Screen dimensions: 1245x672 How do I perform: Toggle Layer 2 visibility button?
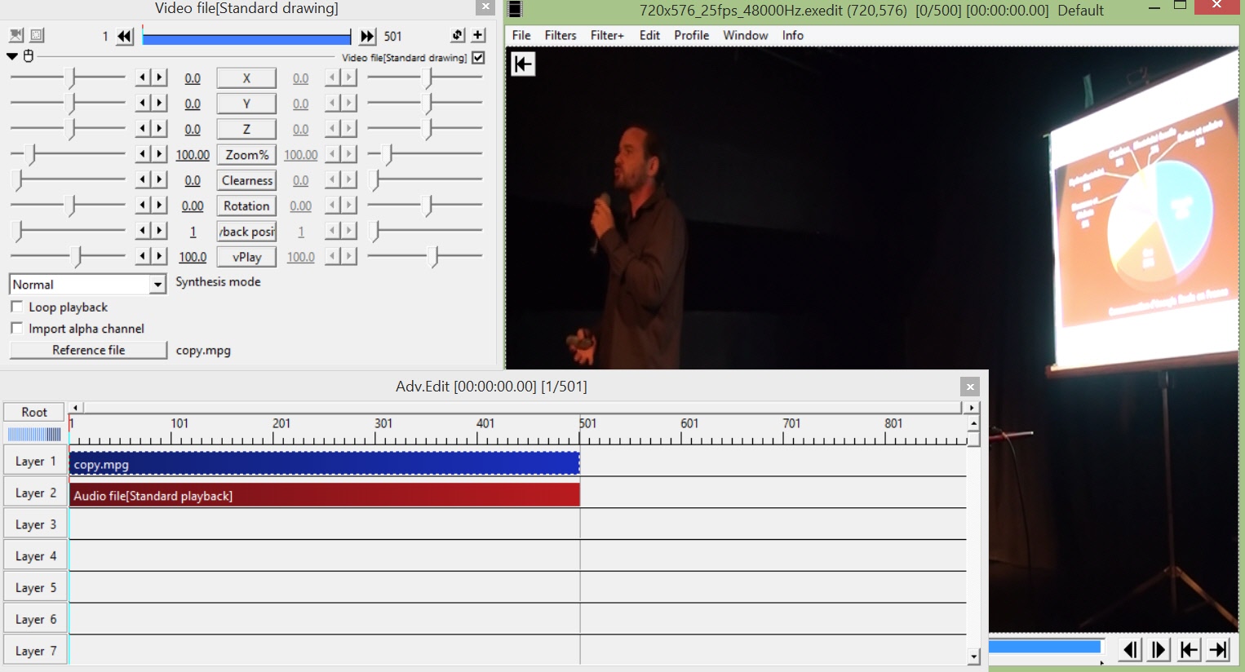point(35,493)
